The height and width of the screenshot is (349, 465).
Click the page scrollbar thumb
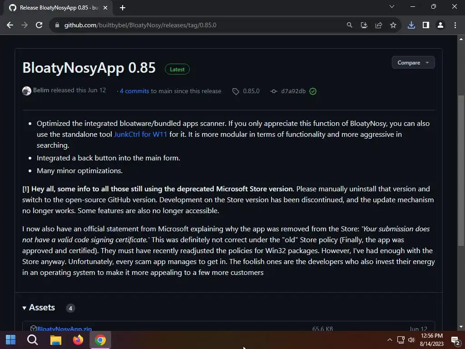point(461,170)
